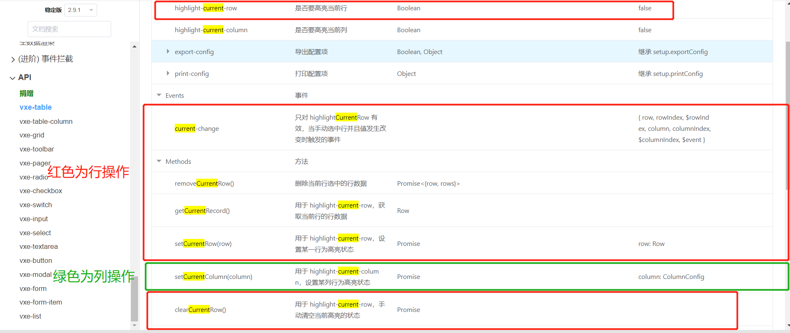Click the clearCurrentRow() method name
Viewport: 790px width, 333px height.
coord(200,310)
